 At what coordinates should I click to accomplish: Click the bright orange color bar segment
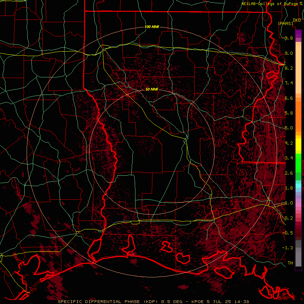(x=298, y=116)
